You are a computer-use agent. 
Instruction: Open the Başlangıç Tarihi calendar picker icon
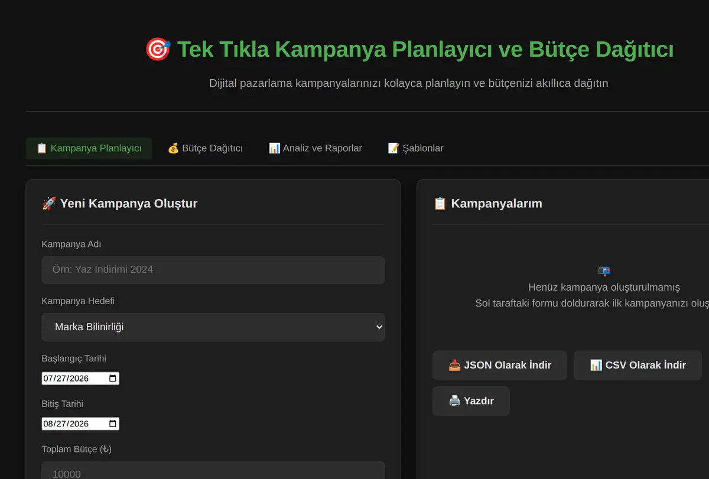[x=113, y=379]
